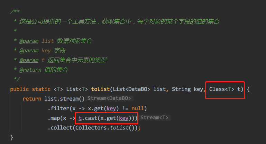Click the @param tag for t
Image resolution: width=266 pixels, height=144 pixels.
pyautogui.click(x=29, y=60)
